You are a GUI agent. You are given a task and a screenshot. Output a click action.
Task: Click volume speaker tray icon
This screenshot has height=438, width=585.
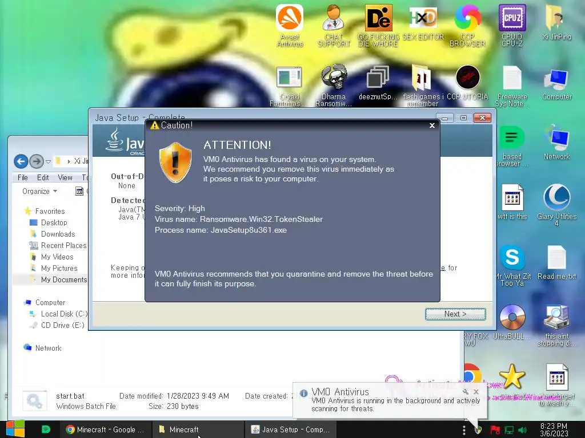click(522, 430)
